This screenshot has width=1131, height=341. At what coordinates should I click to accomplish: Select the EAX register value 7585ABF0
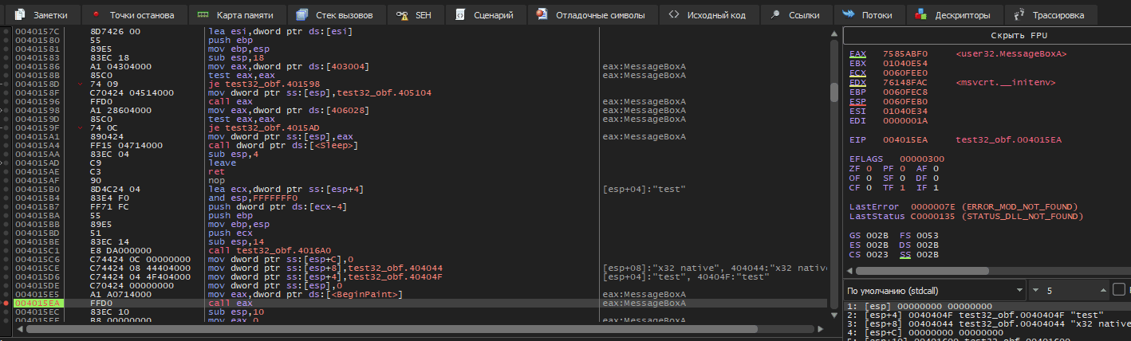[x=899, y=54]
